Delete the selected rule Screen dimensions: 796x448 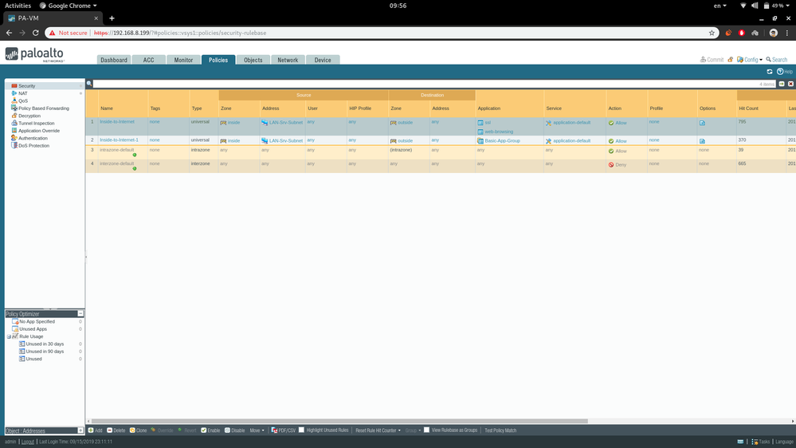(x=116, y=430)
